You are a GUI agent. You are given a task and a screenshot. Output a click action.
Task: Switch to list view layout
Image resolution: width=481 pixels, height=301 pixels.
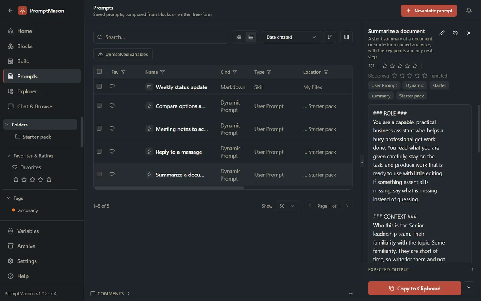click(251, 37)
